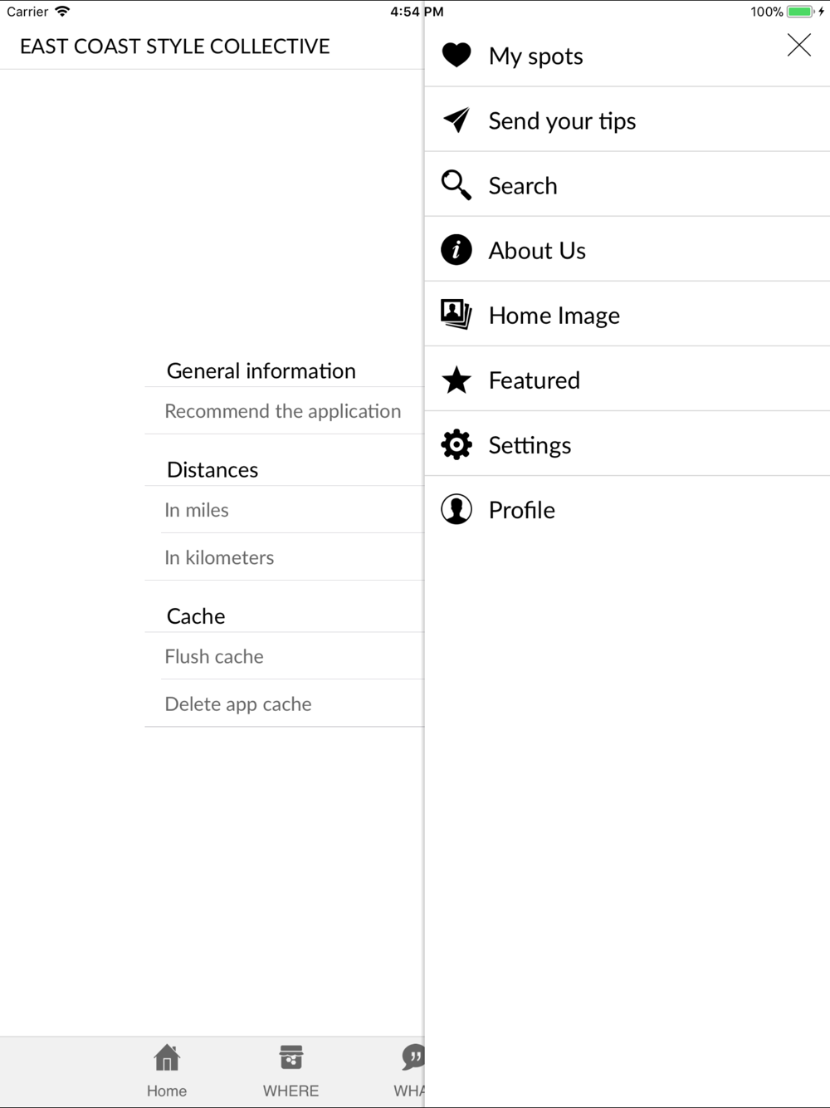Tap Recommend the application

coord(285,411)
